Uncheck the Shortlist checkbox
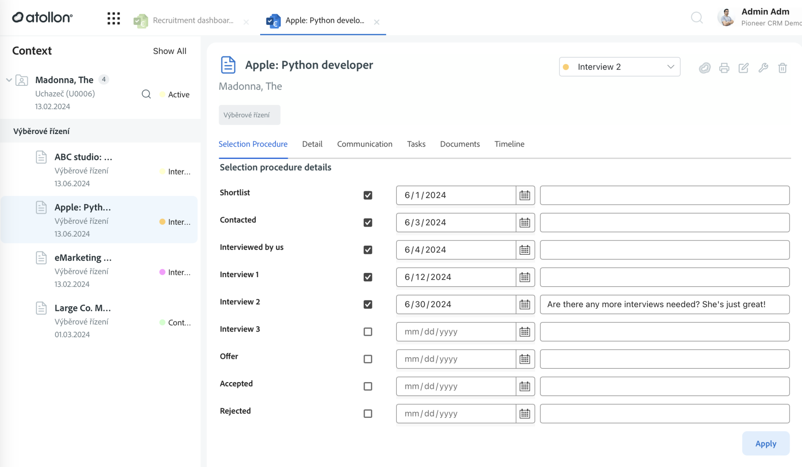The width and height of the screenshot is (802, 467). pos(368,195)
